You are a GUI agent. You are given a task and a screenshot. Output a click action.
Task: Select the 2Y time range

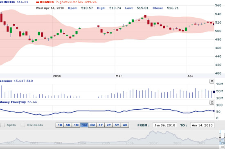109,125
